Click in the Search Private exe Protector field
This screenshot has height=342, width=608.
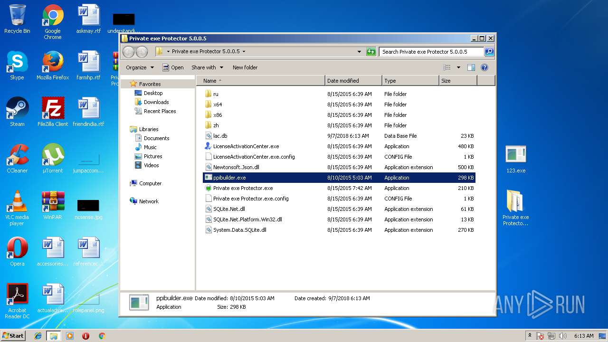[431, 52]
